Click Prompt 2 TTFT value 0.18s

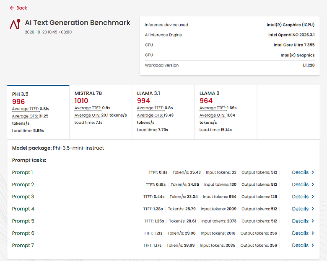tap(161, 184)
